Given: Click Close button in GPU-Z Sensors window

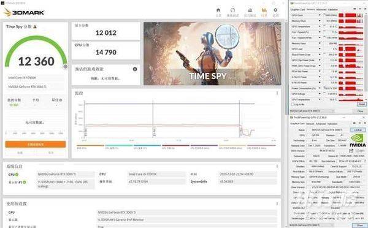Looking at the screenshot, I should pyautogui.click(x=360, y=111).
